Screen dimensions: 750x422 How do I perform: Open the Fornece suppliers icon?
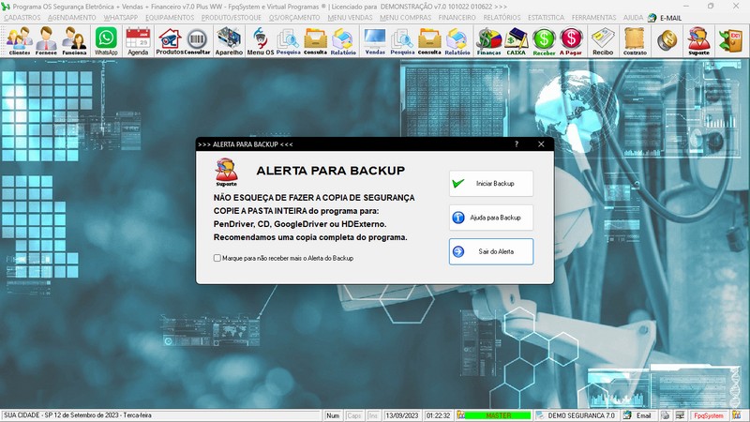pos(46,41)
